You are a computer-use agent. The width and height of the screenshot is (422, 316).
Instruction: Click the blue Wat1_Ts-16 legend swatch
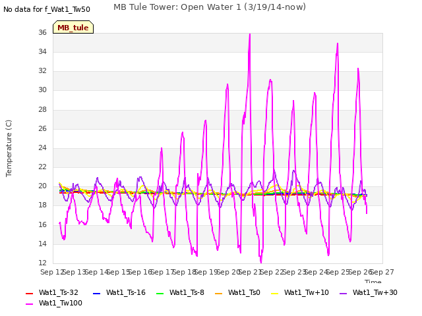pyautogui.click(x=97, y=294)
